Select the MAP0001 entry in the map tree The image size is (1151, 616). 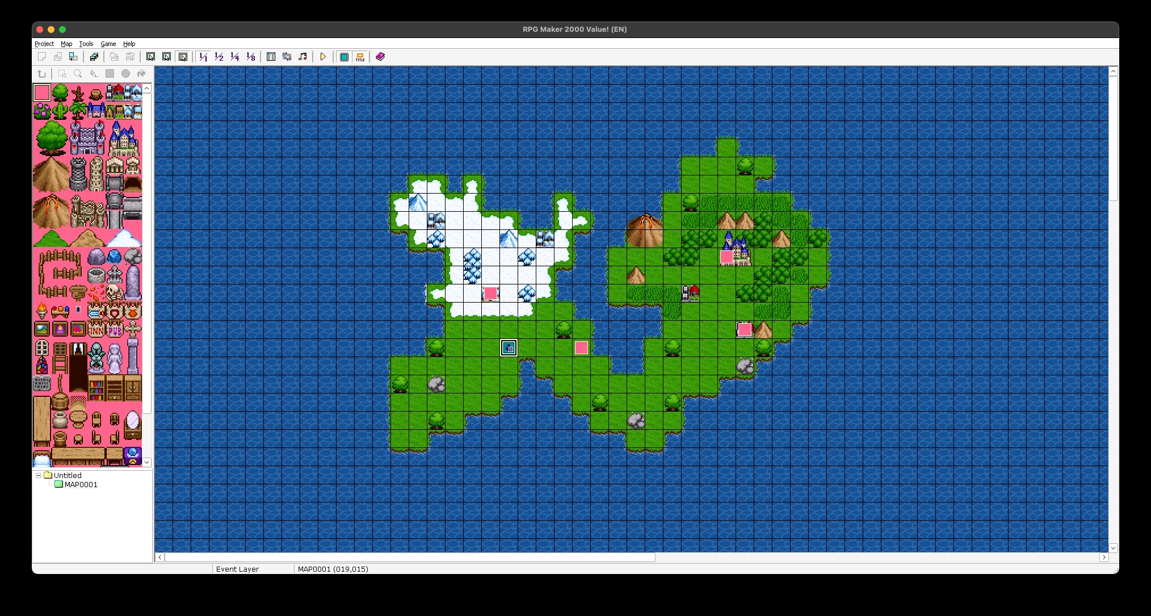tap(81, 485)
